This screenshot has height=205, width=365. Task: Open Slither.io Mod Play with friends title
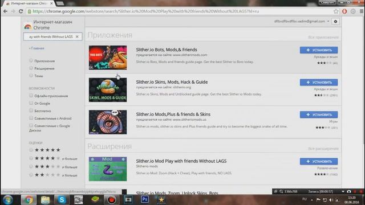(181, 161)
